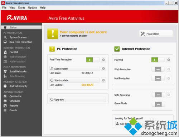
Task: Click the yellow PC Protection warning icon
Action: [52, 49]
